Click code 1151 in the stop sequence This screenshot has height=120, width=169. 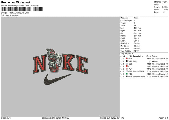(149, 64)
